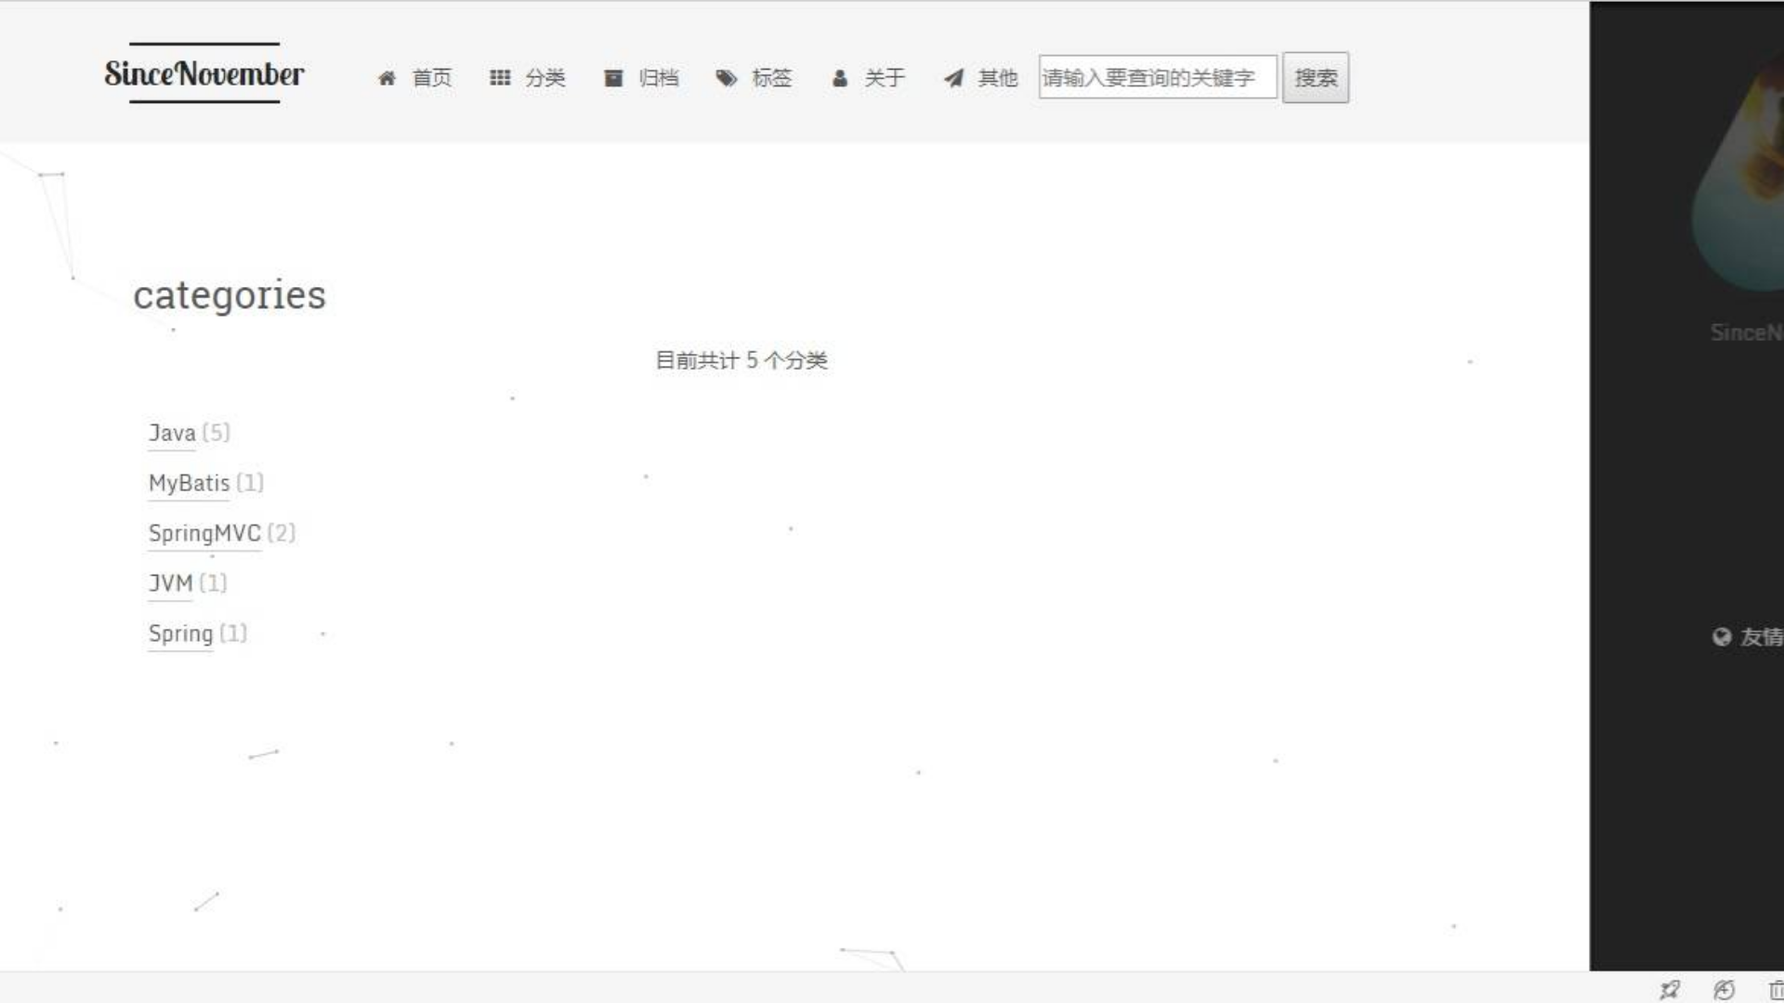Screen dimensions: 1784x1003
Task: Click the grid icon beside 分类
Action: coord(500,78)
